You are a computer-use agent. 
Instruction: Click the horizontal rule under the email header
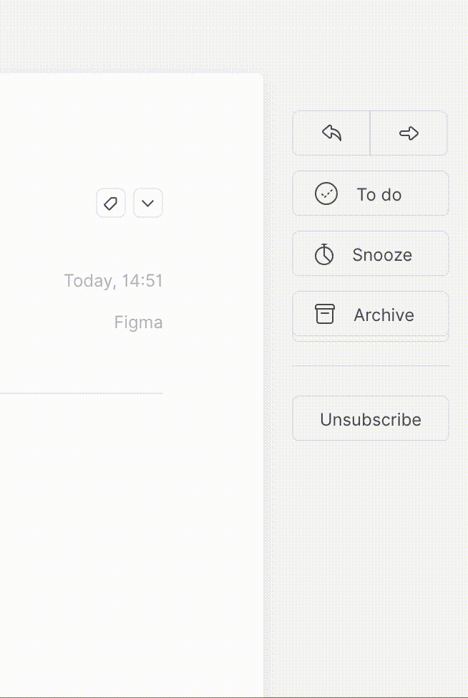tap(82, 393)
